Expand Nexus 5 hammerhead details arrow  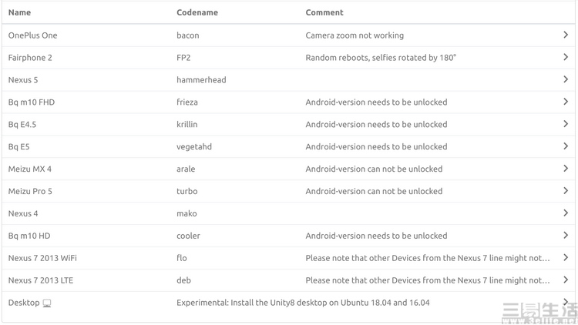[566, 79]
